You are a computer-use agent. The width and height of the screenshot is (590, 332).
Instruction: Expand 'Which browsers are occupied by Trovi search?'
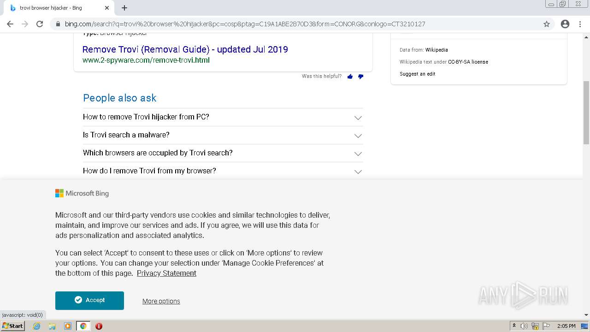click(x=223, y=153)
